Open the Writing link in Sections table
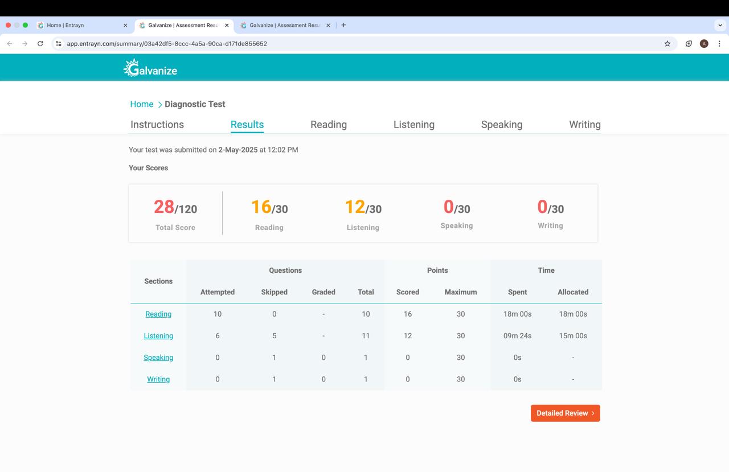 pos(158,379)
